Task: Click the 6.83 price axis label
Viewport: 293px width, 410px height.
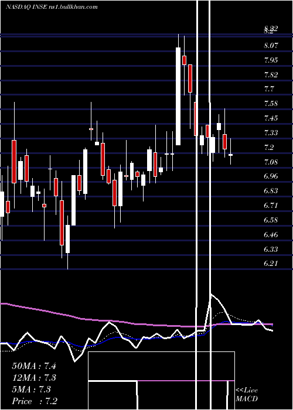Action: tap(271, 190)
